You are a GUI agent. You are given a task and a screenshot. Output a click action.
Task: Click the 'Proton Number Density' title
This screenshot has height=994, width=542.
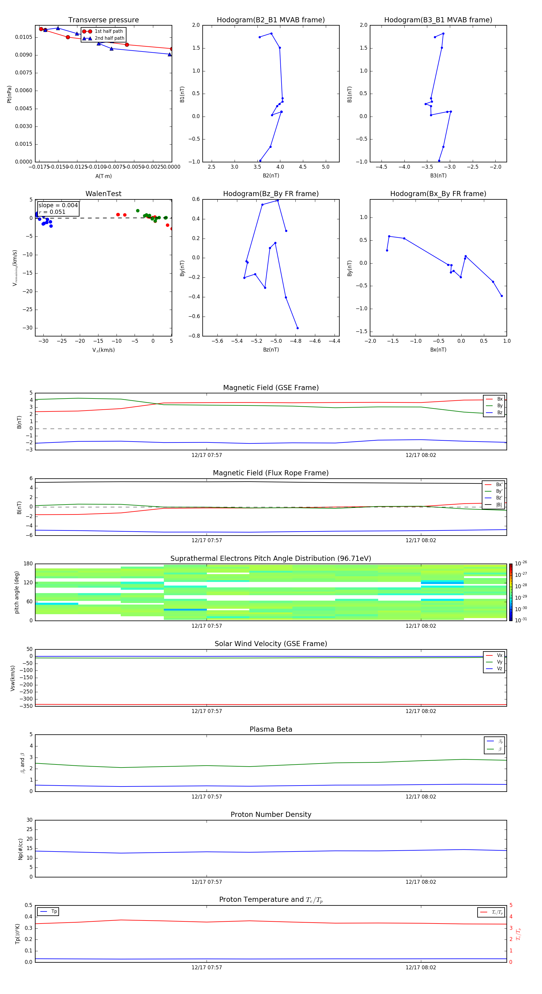pos(271,814)
